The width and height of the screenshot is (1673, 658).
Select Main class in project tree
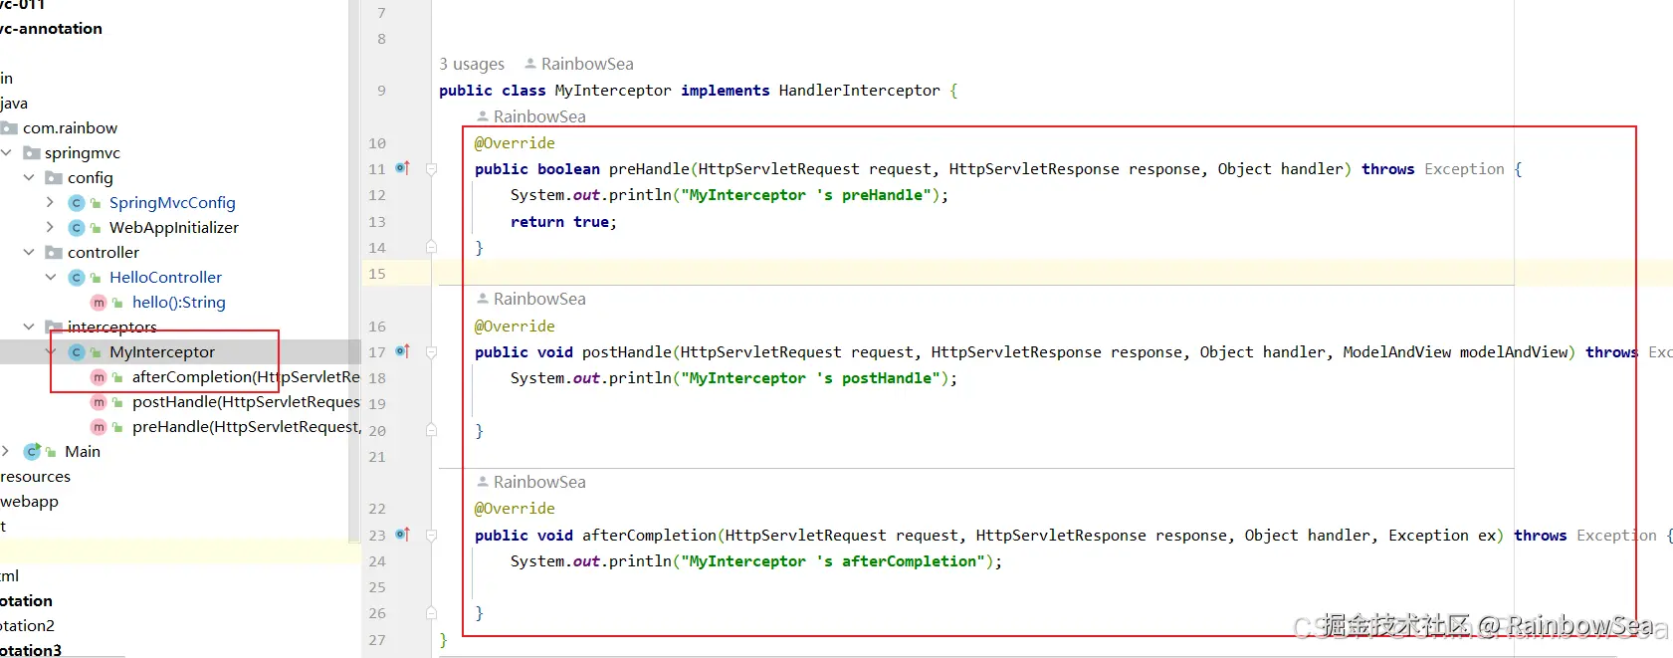coord(83,452)
